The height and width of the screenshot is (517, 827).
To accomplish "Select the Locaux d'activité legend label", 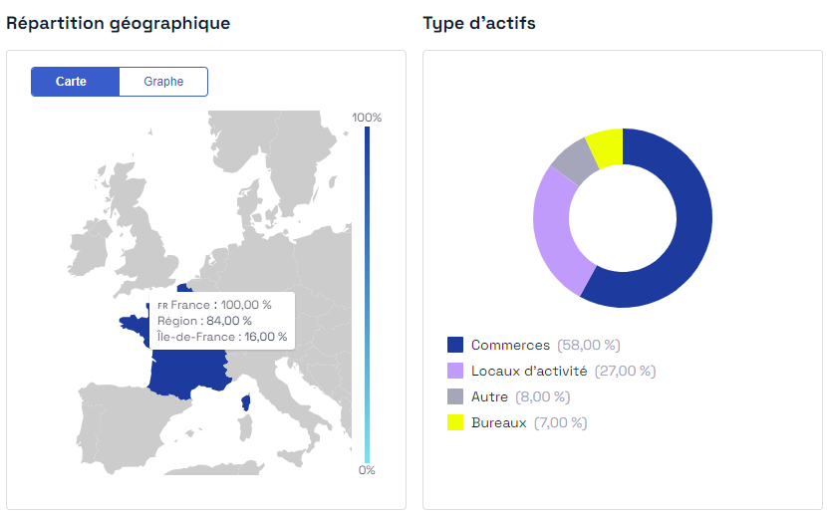I will tap(529, 371).
